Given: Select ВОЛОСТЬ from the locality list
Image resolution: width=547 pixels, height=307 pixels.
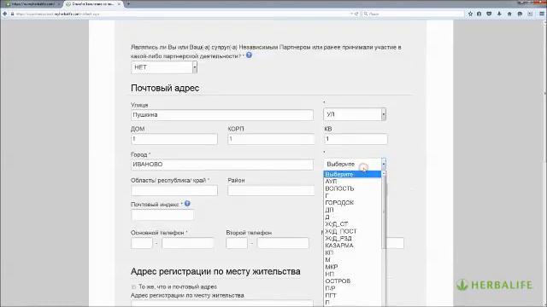Looking at the screenshot, I should click(352, 188).
